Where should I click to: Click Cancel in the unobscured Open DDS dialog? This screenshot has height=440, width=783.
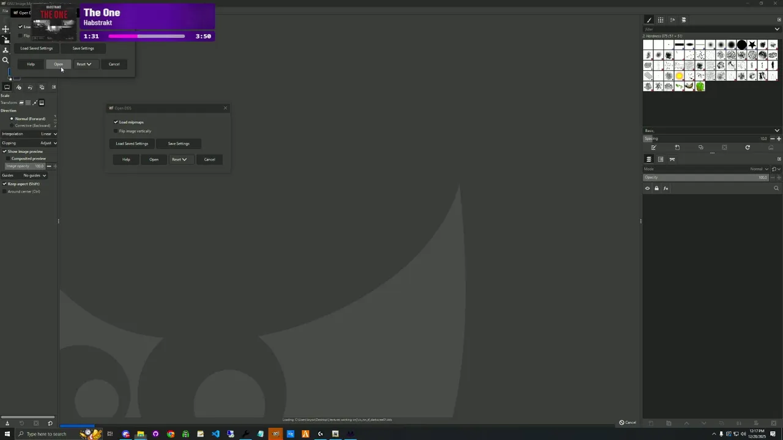[209, 159]
